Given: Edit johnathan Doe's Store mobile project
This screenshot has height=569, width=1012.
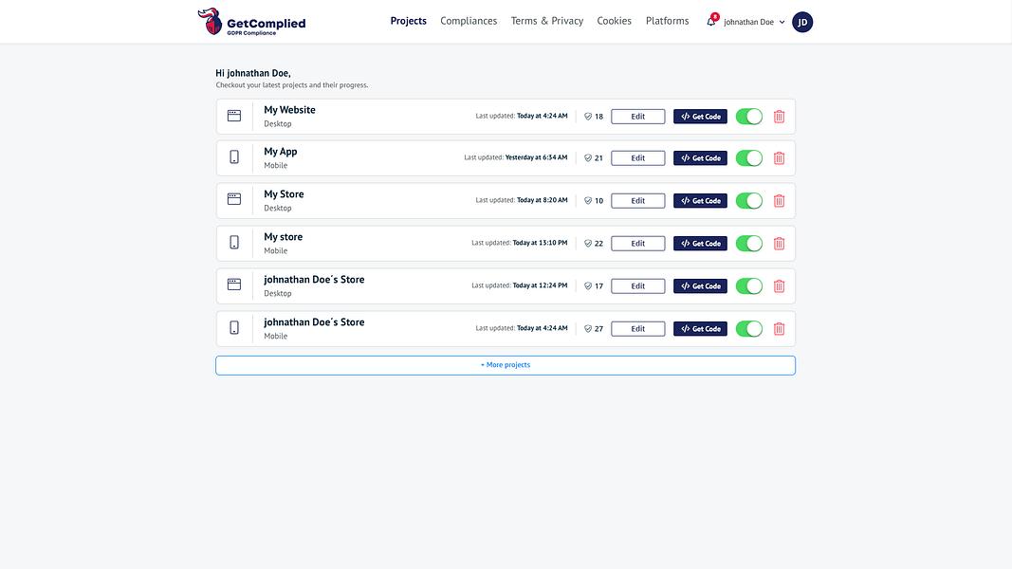Looking at the screenshot, I should pos(637,328).
